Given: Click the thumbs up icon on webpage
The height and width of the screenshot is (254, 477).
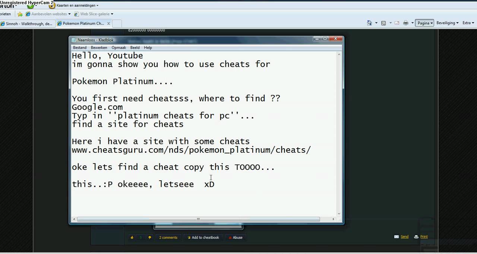Looking at the screenshot, I should point(132,237).
